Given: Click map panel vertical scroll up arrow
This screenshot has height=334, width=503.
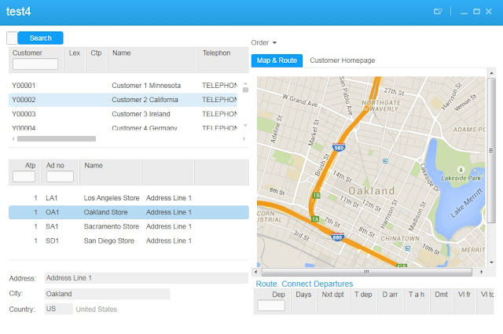Looking at the screenshot, I should 491,73.
